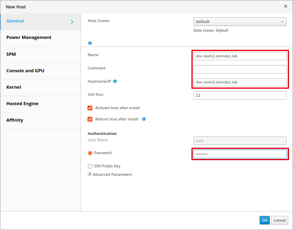Viewport: 293px width, 230px height.
Task: Select SSH Public Key radio button
Action: tap(90, 166)
